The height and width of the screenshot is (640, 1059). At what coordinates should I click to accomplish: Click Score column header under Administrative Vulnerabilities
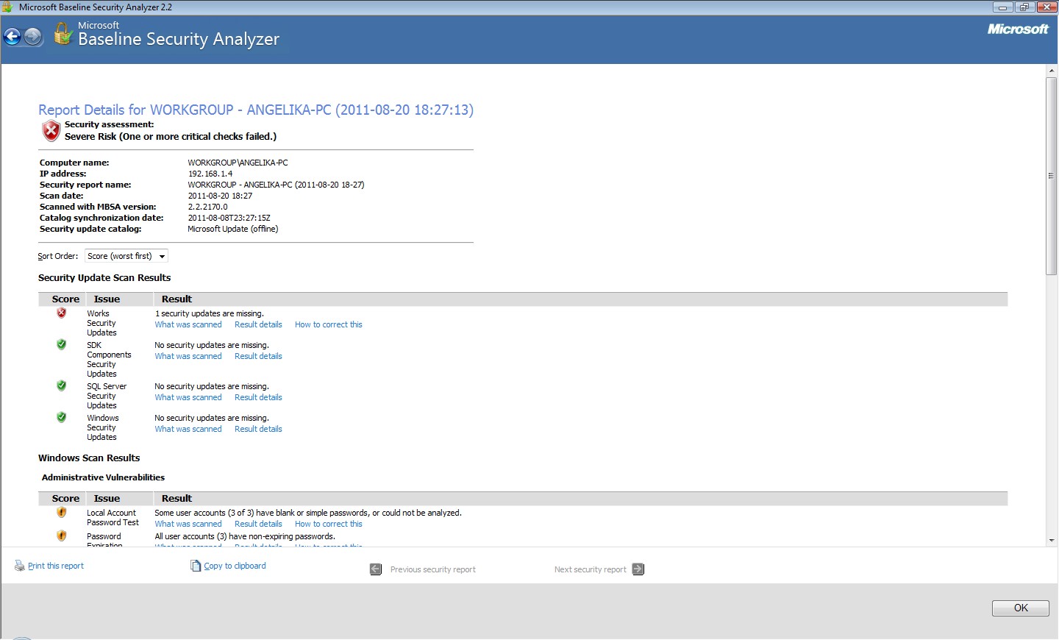[65, 498]
